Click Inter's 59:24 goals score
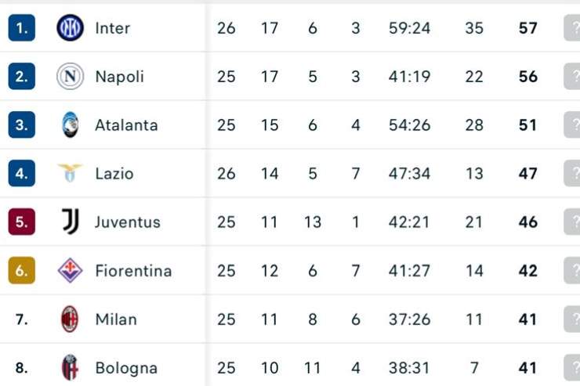The width and height of the screenshot is (580, 386). [x=409, y=28]
